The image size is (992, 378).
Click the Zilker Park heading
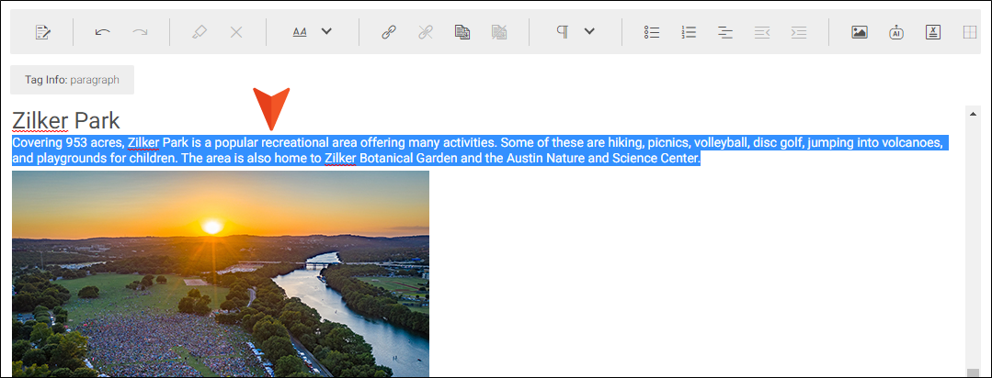click(x=66, y=120)
